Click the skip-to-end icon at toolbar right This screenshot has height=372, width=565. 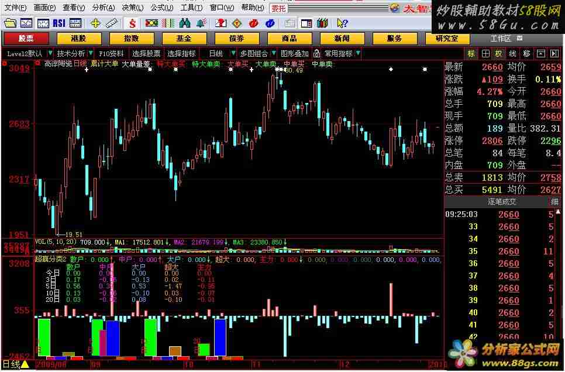click(554, 54)
